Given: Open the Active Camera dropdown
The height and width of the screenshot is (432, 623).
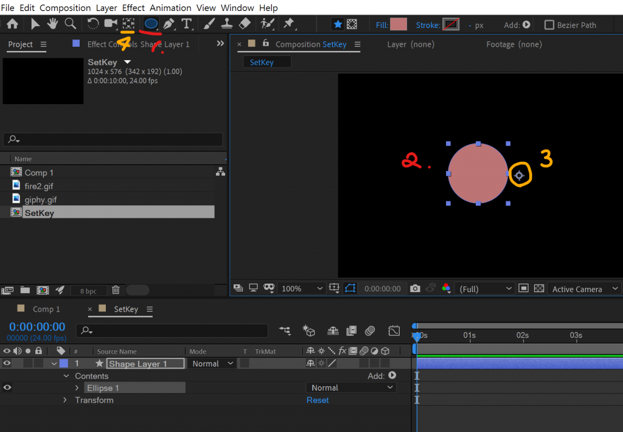Looking at the screenshot, I should point(584,289).
